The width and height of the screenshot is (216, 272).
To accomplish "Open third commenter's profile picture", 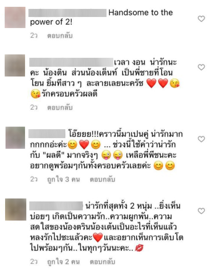I will [x=15, y=138].
